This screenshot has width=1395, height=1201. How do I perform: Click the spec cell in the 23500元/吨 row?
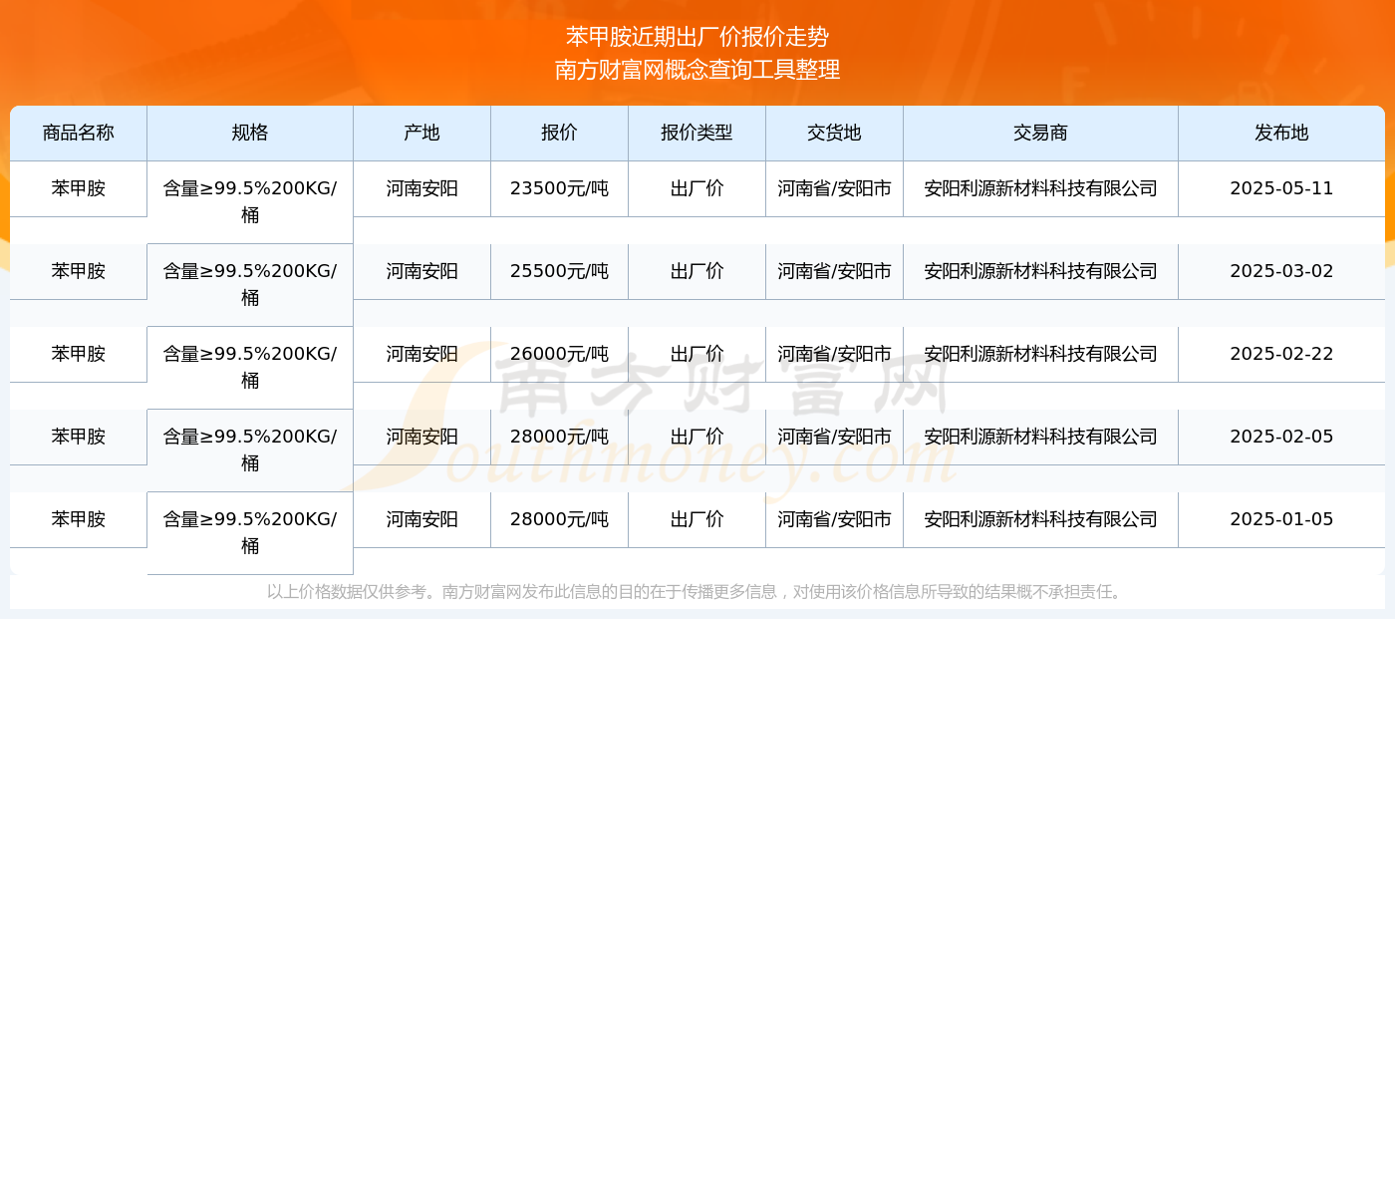[250, 201]
